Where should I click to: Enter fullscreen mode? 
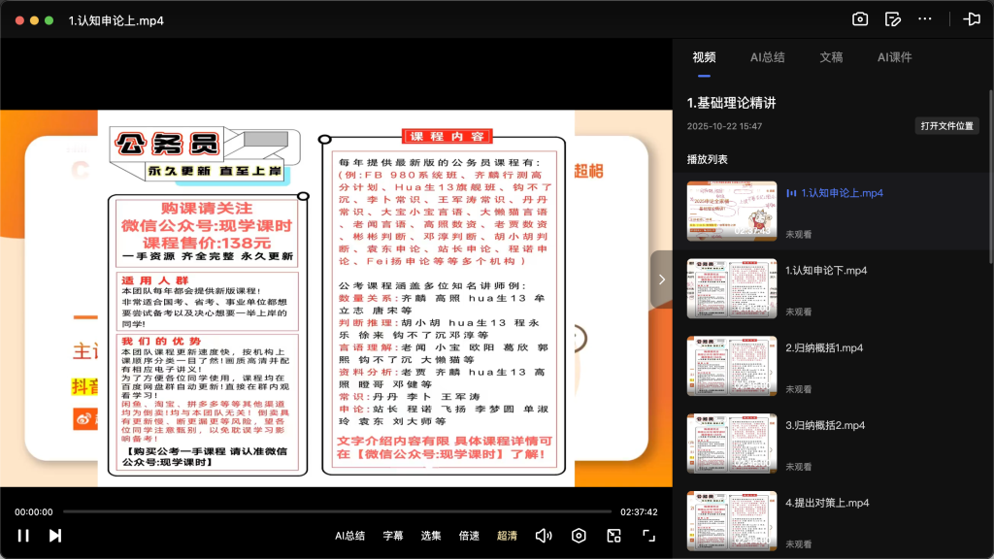pos(650,535)
